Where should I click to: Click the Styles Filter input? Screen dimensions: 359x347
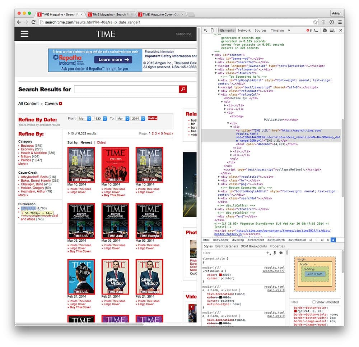pos(233,253)
